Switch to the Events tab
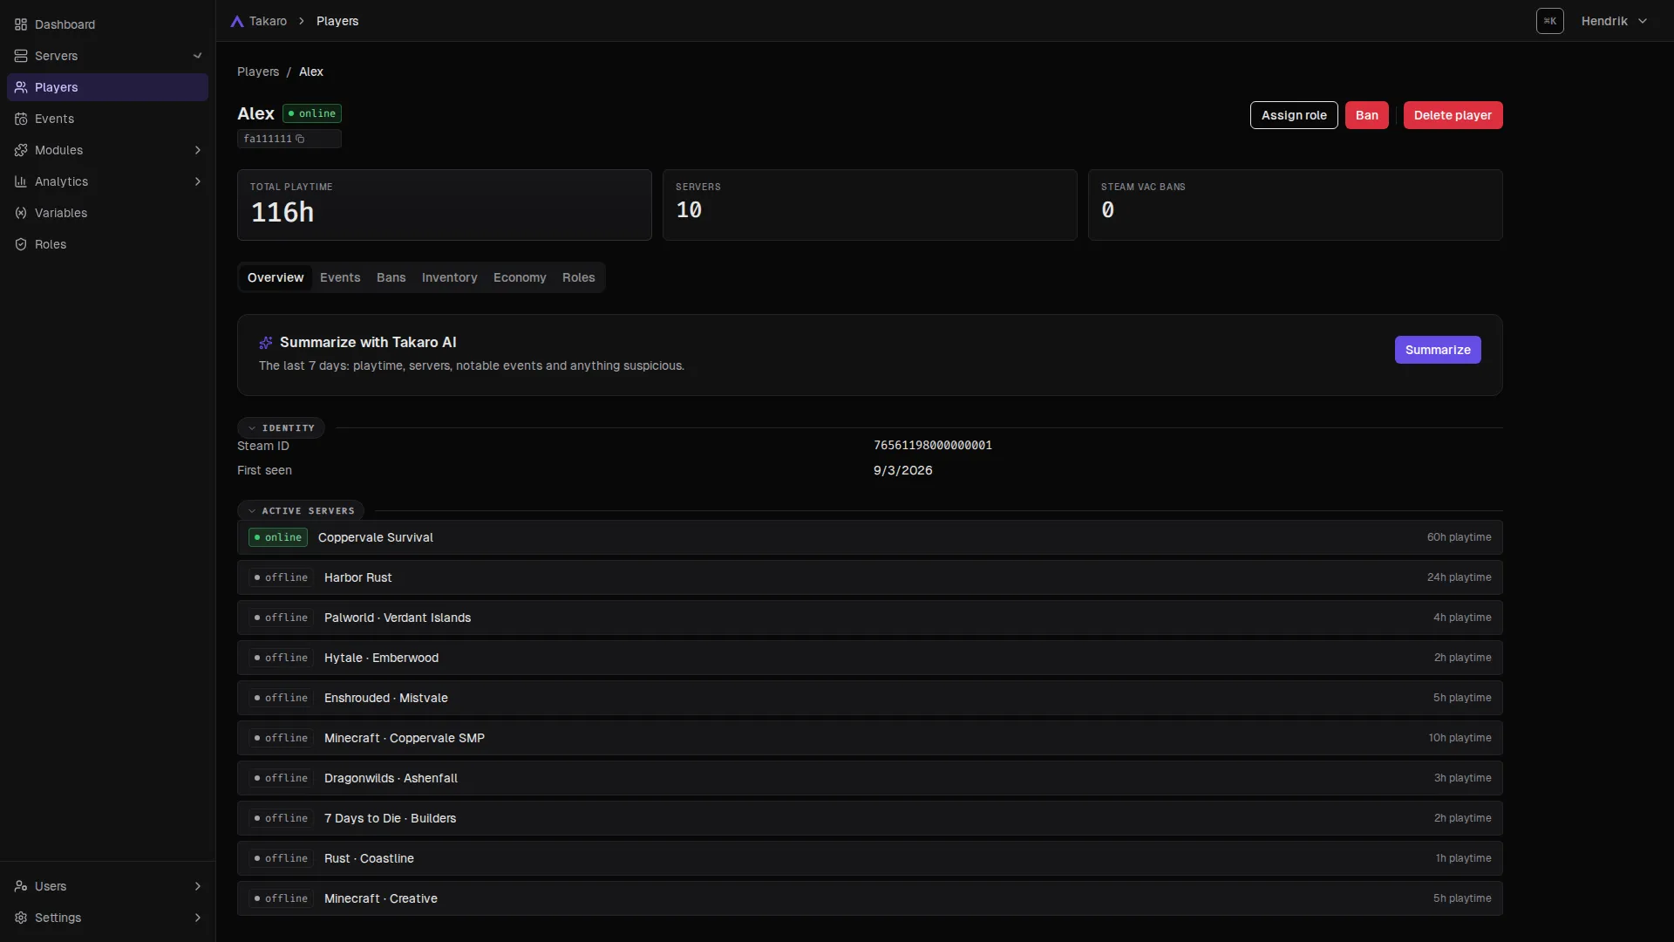The height and width of the screenshot is (942, 1674). 340,277
